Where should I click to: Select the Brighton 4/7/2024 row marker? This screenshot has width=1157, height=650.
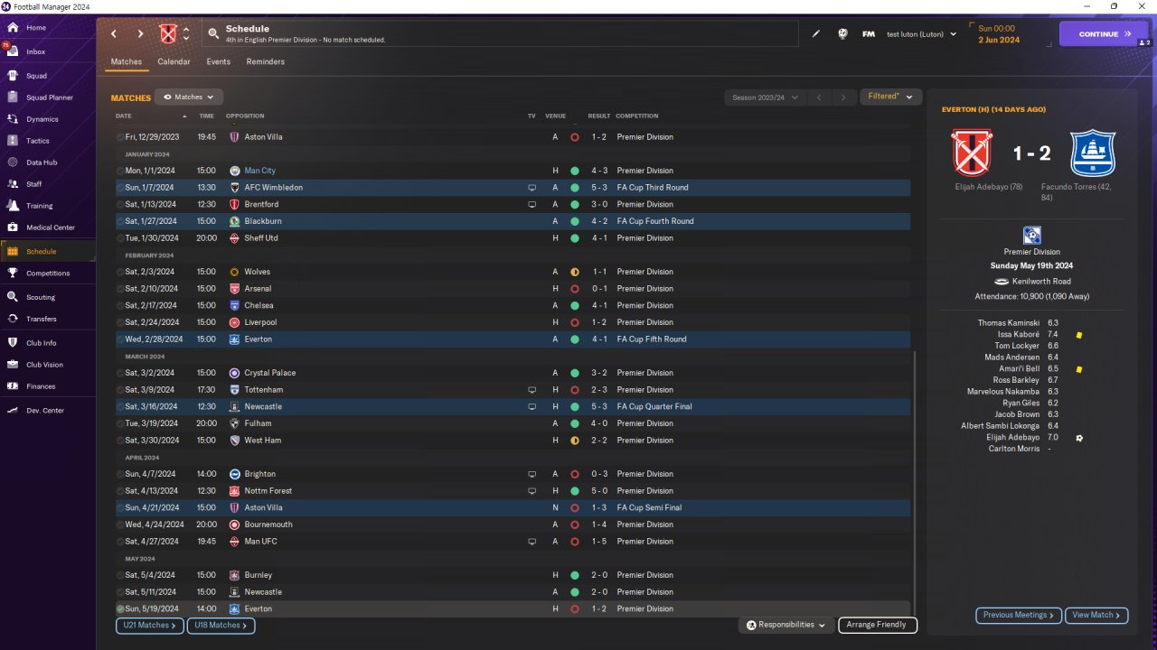tap(120, 474)
